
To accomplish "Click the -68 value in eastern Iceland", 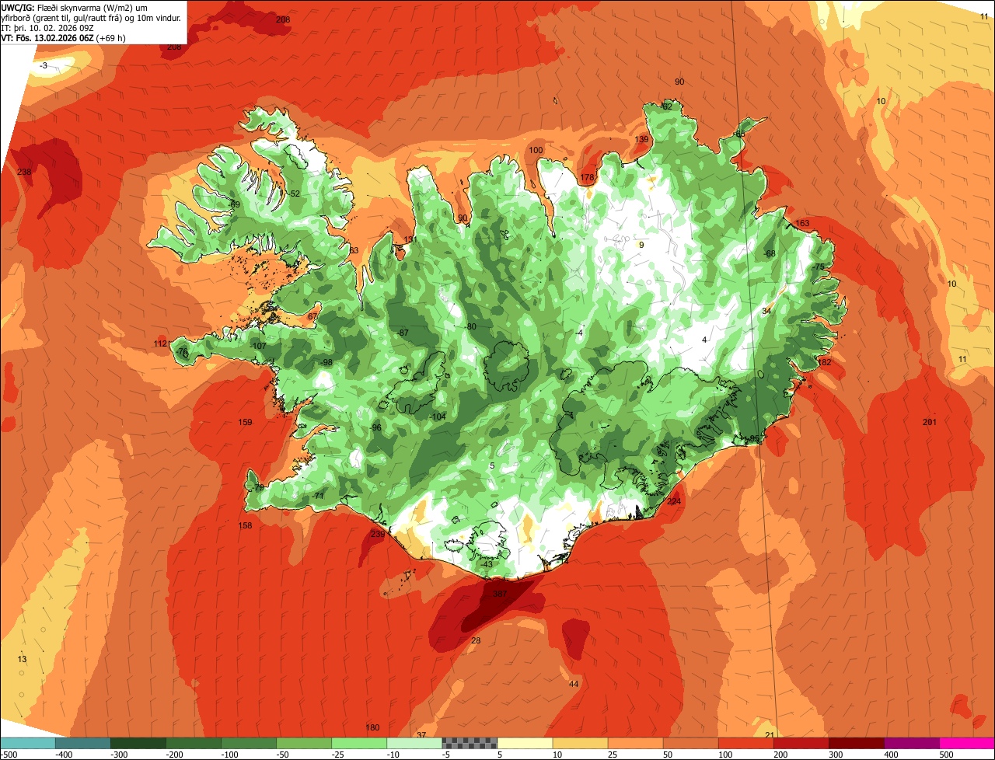I will coord(770,253).
